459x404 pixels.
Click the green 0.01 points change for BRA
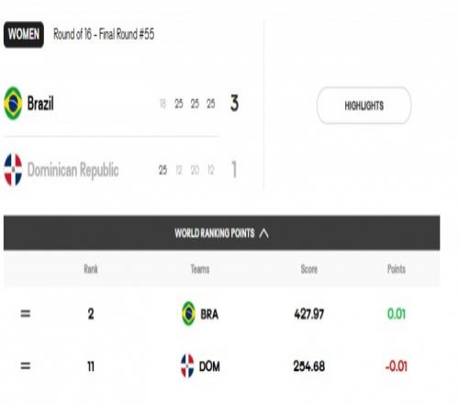pyautogui.click(x=397, y=314)
